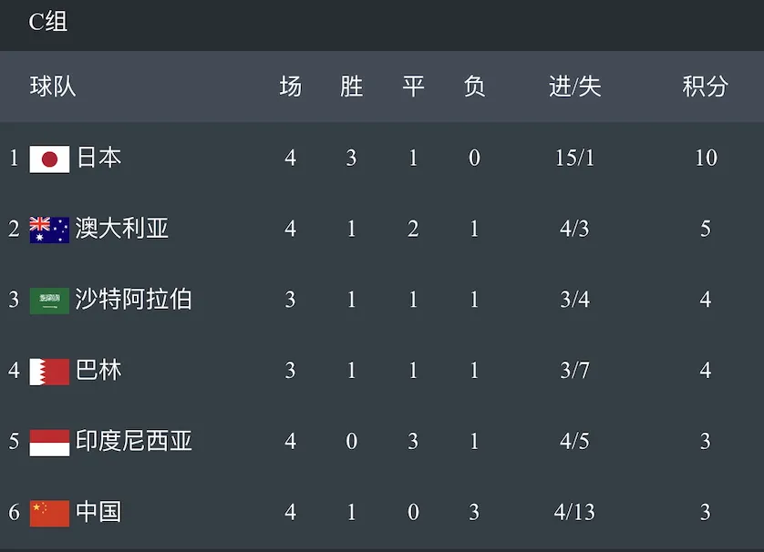Click the 球队 column header
Image resolution: width=764 pixels, height=552 pixels.
click(53, 87)
